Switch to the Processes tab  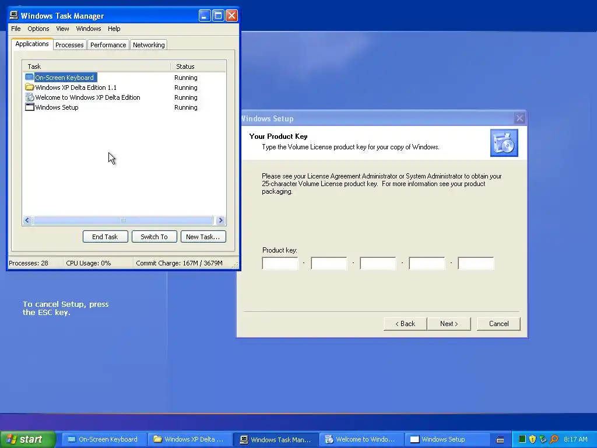click(x=69, y=45)
